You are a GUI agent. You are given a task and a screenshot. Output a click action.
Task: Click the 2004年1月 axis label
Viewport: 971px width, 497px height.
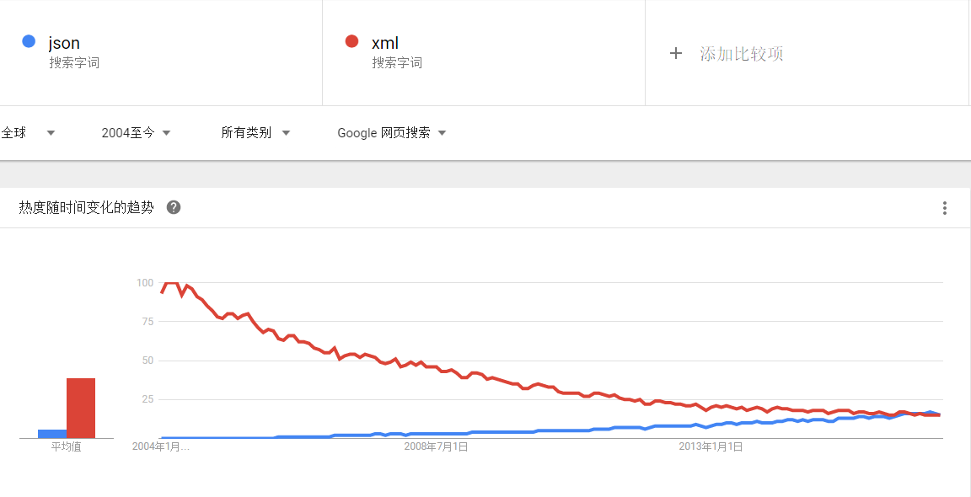[x=160, y=446]
